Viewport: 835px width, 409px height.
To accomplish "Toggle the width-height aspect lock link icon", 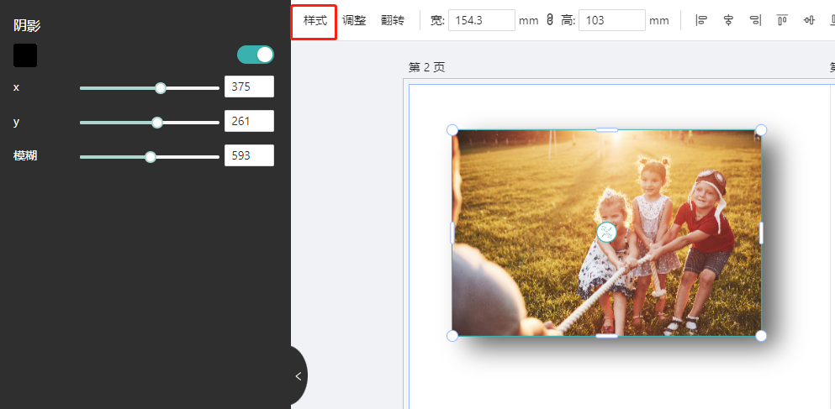I will (x=550, y=21).
